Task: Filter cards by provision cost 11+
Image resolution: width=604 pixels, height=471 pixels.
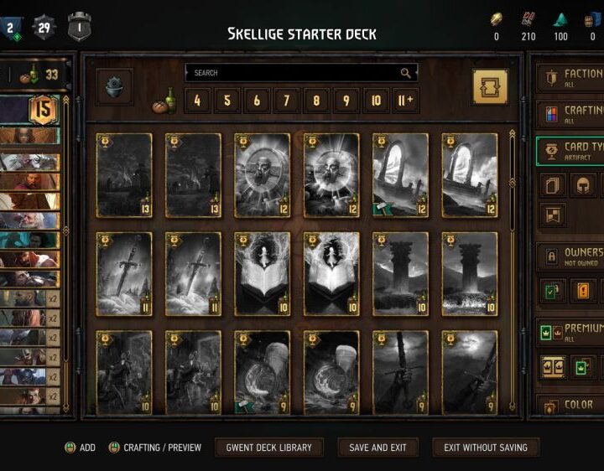Action: tap(406, 101)
